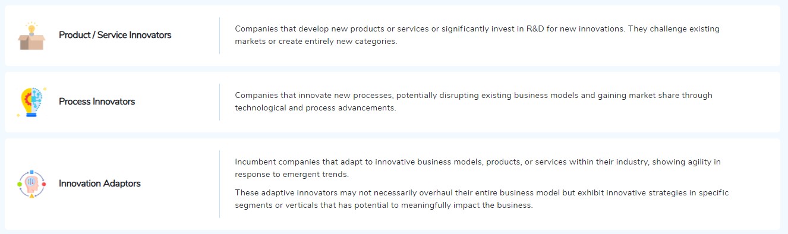The height and width of the screenshot is (234, 788).
Task: Click the blue square atop the Adaptors icon
Action: coord(31,172)
